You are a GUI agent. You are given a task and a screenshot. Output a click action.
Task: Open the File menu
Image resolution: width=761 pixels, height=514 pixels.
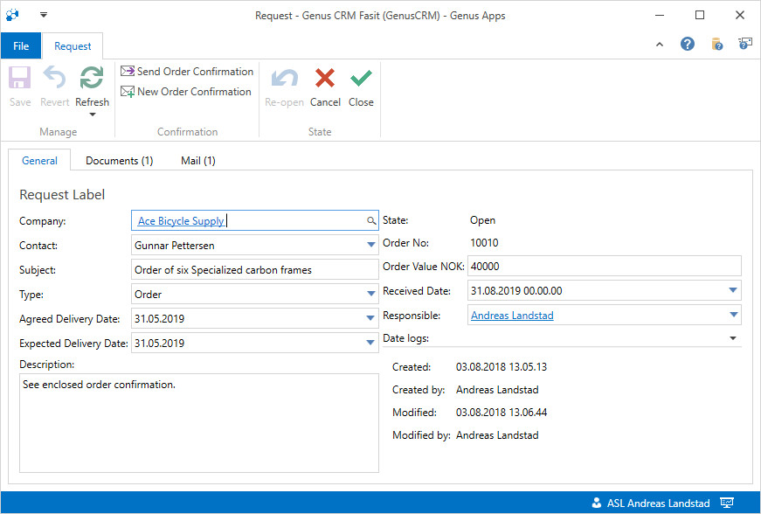point(21,46)
